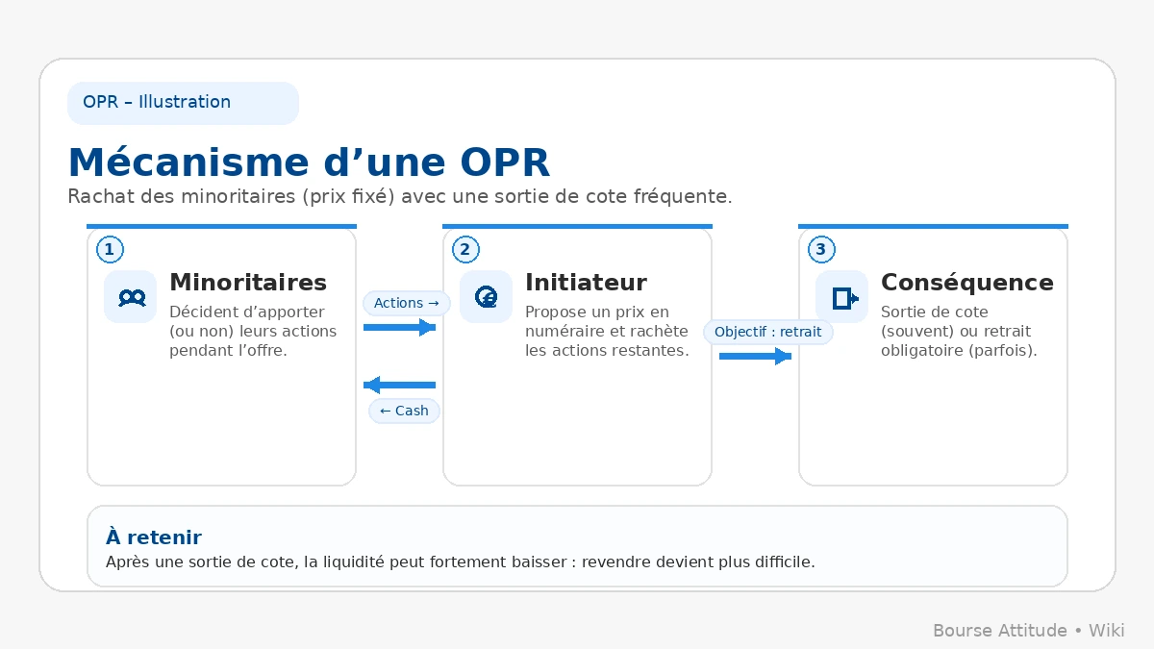Select the Initiateur card heading
The height and width of the screenshot is (649, 1154).
click(586, 283)
